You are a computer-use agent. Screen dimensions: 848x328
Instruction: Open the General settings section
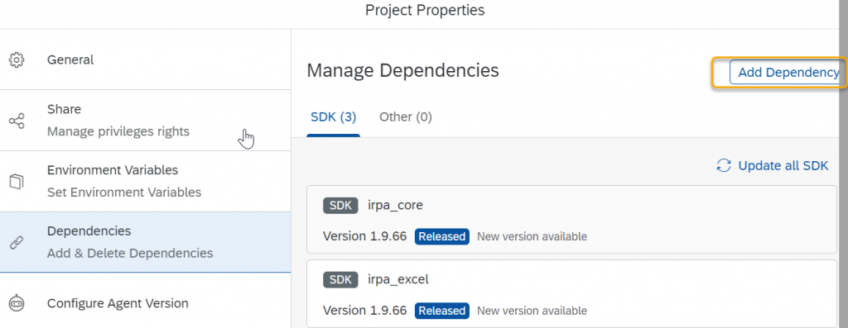click(x=146, y=59)
